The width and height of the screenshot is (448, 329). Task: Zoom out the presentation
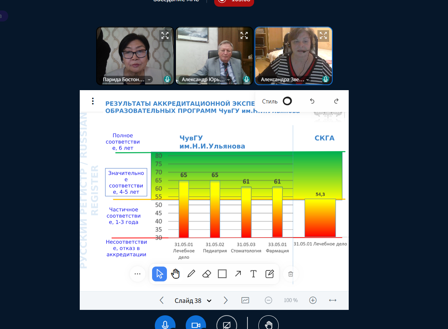(x=268, y=300)
